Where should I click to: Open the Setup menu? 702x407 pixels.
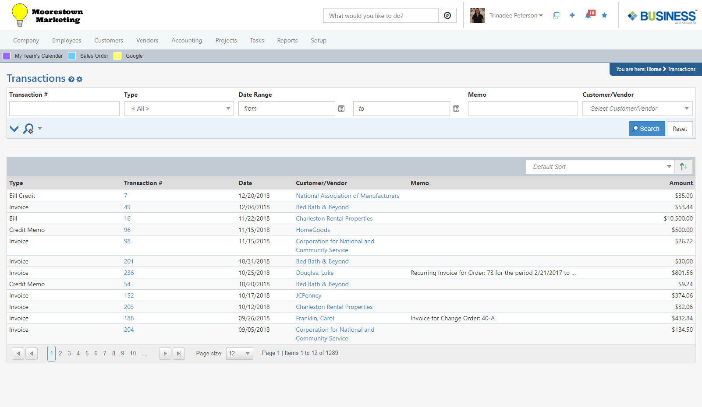click(x=319, y=40)
